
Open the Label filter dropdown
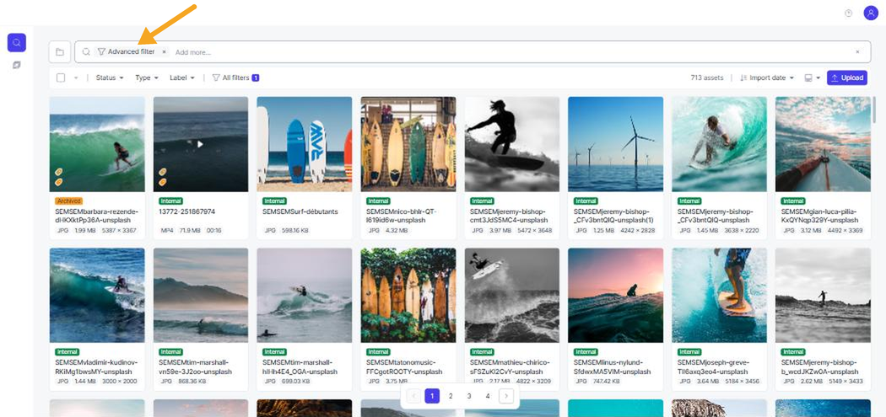coord(182,78)
